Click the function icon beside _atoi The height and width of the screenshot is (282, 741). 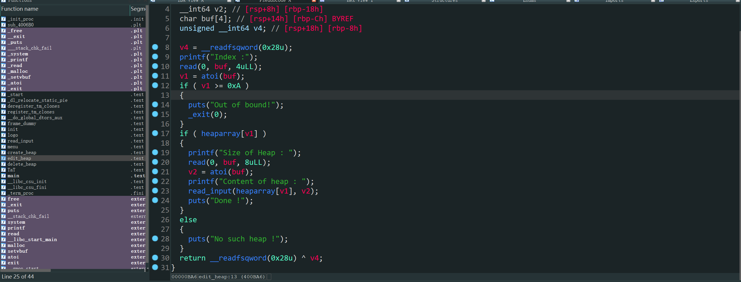tap(3, 83)
